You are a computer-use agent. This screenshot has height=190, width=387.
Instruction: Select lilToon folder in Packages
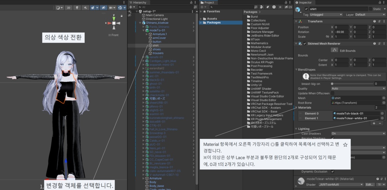point(256,39)
